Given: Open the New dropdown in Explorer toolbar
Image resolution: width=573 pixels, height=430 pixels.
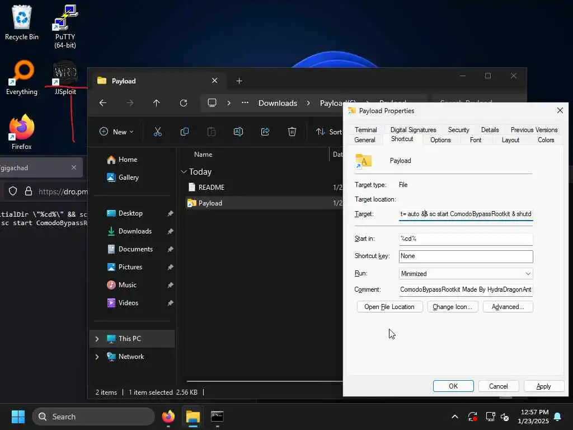Looking at the screenshot, I should [x=116, y=132].
